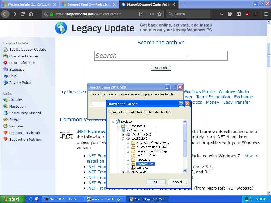Click the archive Search button
The width and height of the screenshot is (271, 203).
161,68
